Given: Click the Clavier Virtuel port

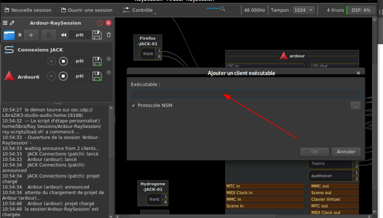Looking at the screenshot, I should tap(334, 199).
